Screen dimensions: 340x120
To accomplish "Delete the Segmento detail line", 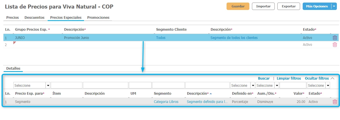I will 335,102.
